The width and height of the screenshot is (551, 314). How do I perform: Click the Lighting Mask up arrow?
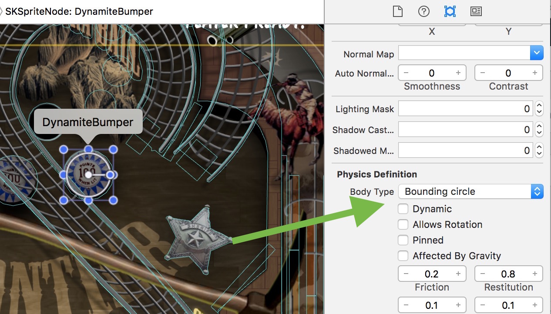click(539, 106)
